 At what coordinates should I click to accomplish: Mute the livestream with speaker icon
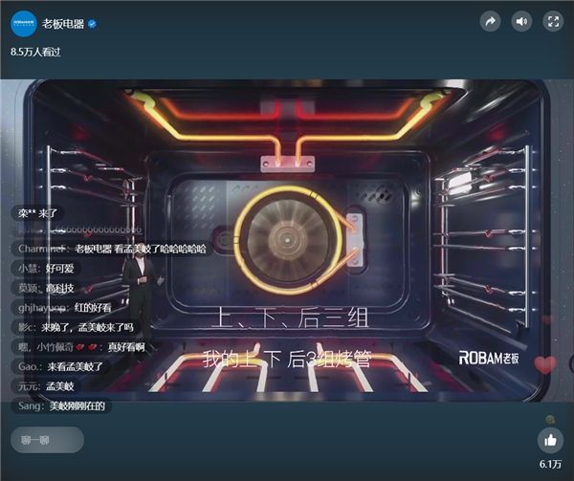point(521,21)
